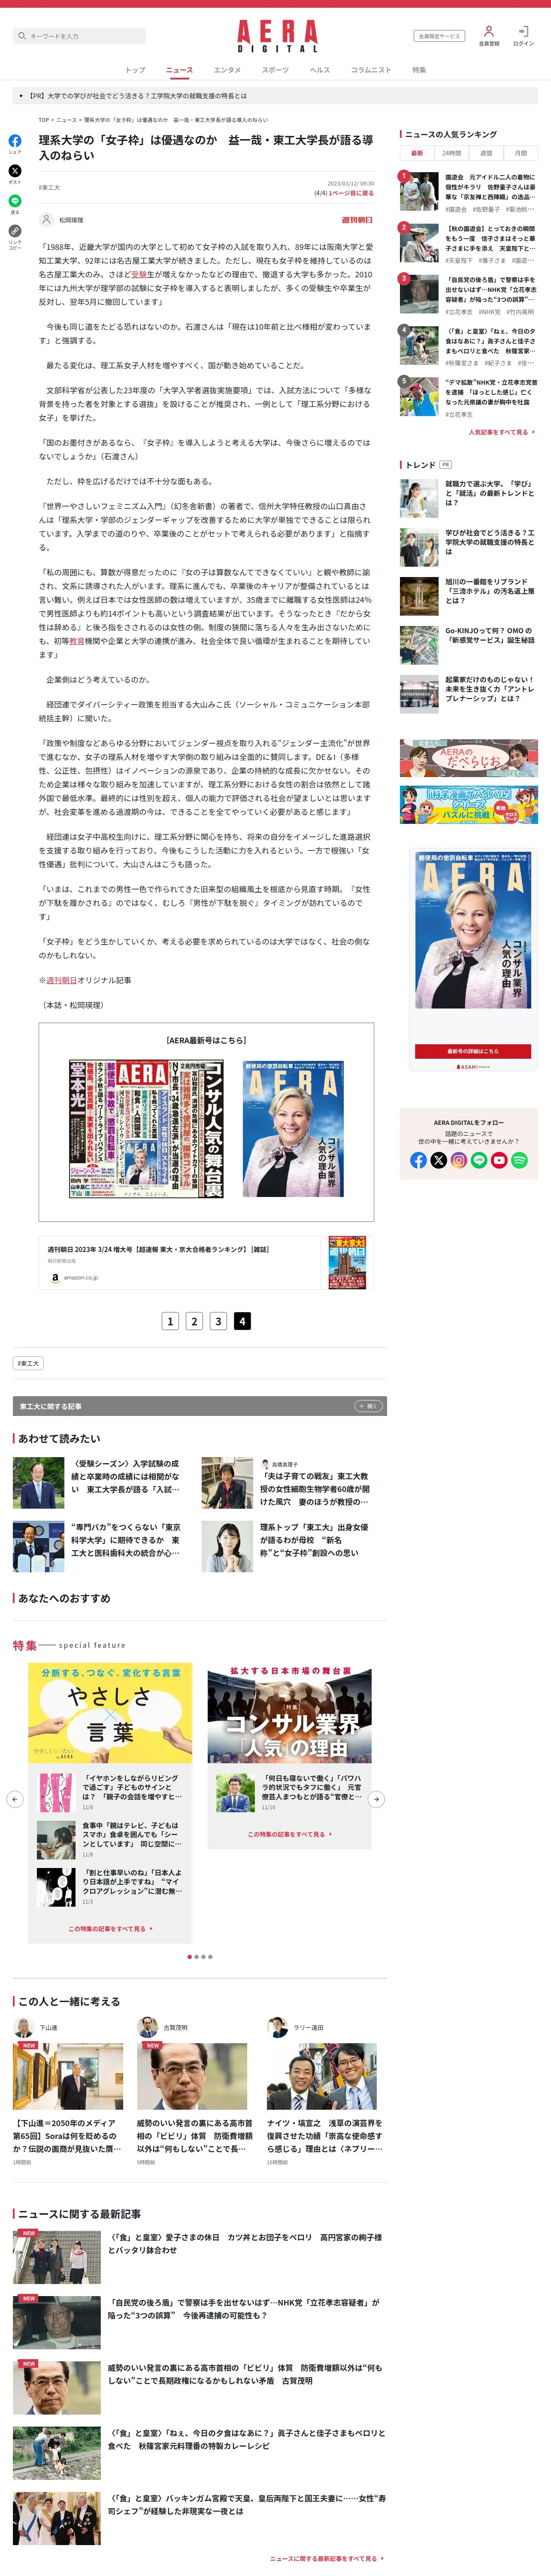Screen dimensions: 551x2576
Task: Open the コラムニスト navigation tab
Action: click(371, 70)
